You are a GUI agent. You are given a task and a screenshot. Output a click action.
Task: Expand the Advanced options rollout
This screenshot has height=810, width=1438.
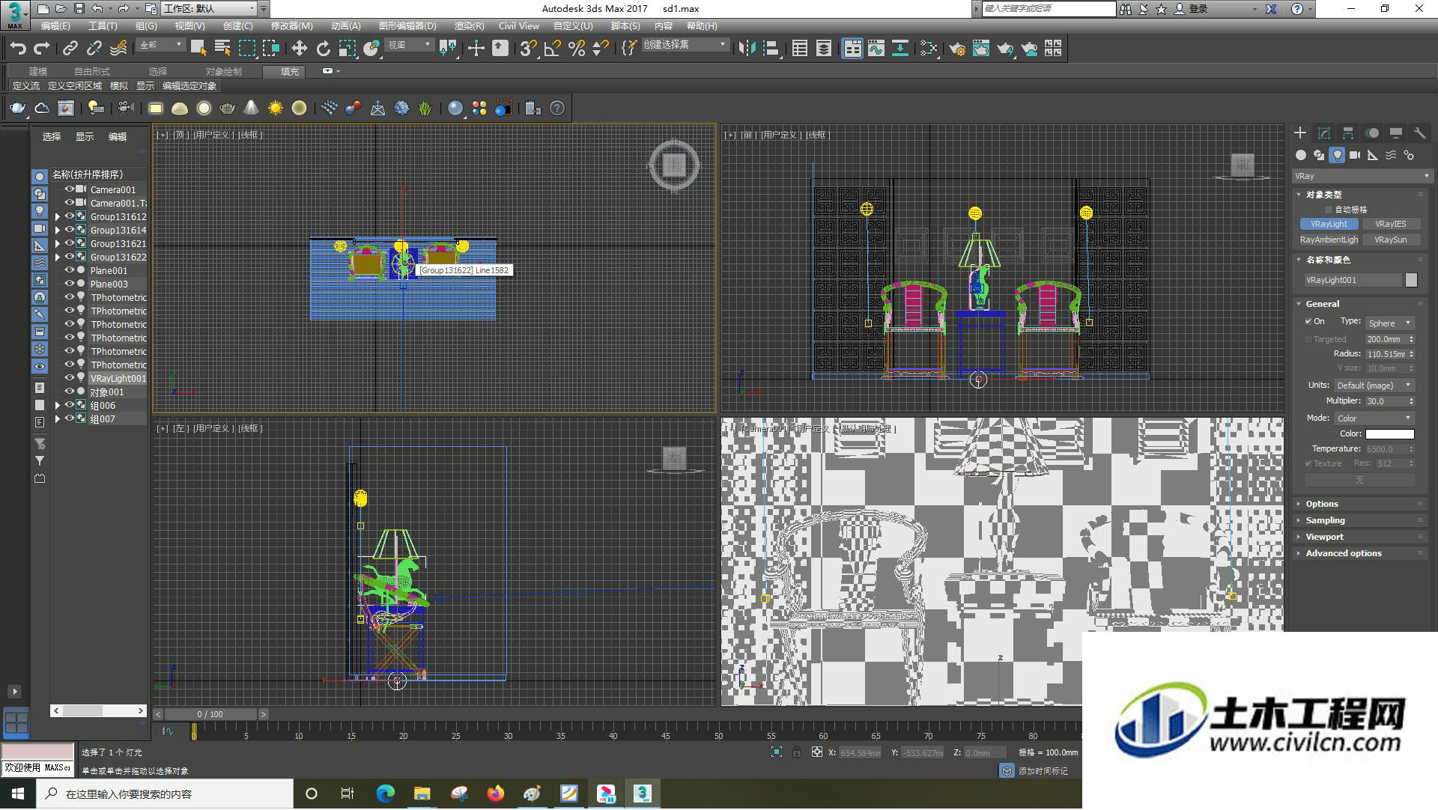click(1362, 553)
